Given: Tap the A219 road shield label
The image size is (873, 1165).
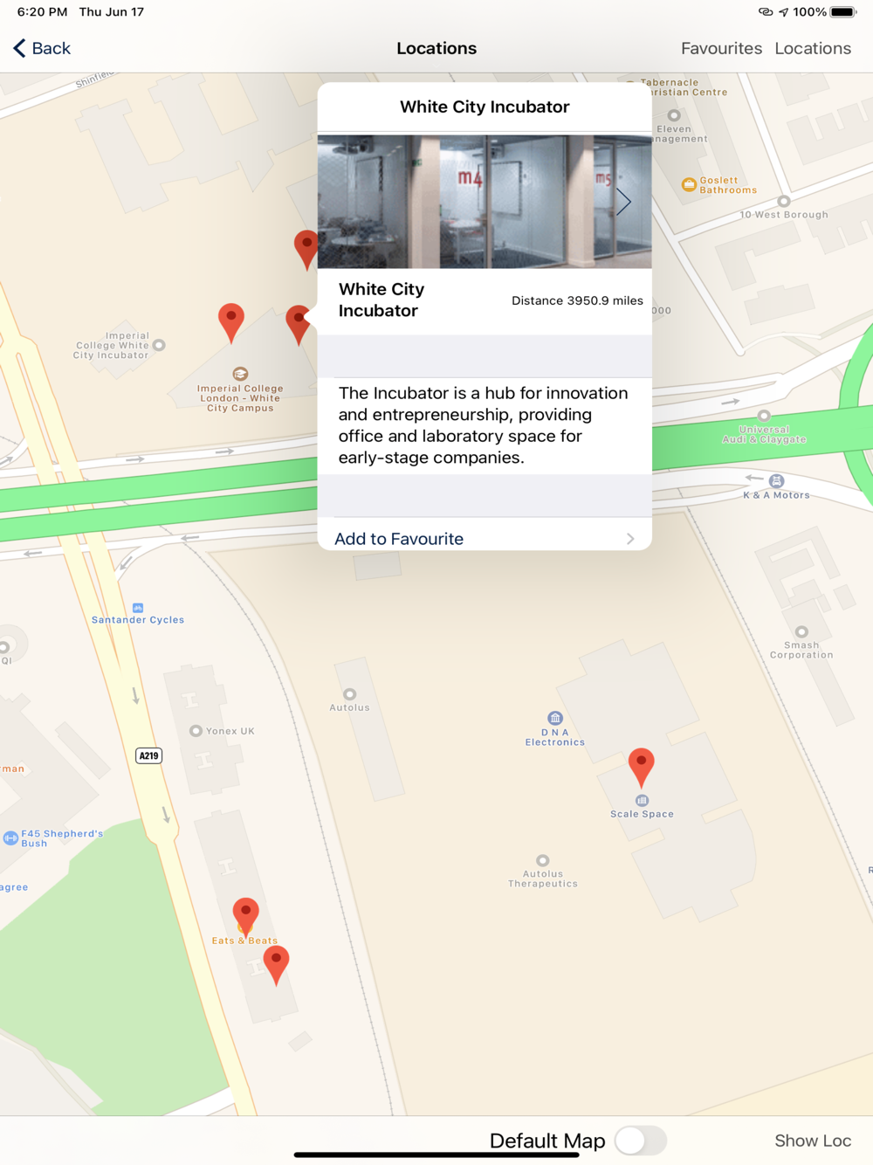Looking at the screenshot, I should click(x=149, y=755).
